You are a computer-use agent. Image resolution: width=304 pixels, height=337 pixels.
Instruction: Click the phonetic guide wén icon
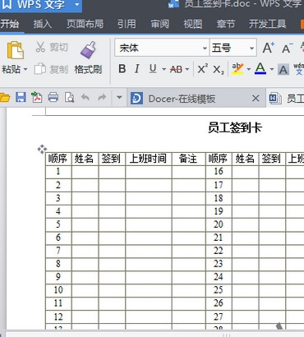point(299,69)
